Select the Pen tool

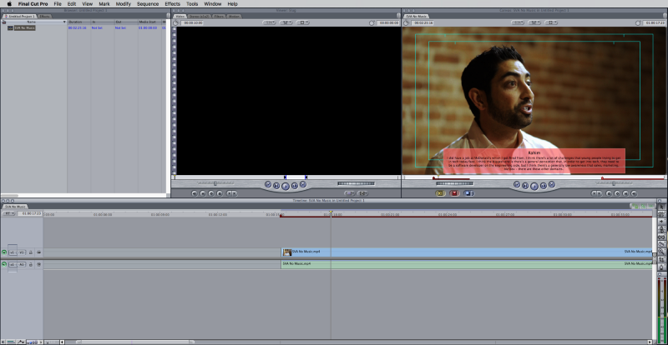point(662,267)
